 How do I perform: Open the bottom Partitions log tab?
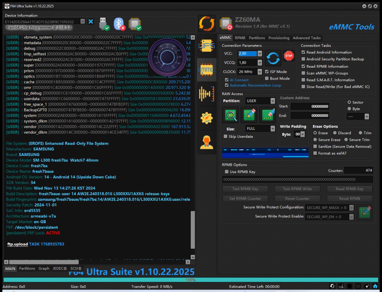point(27,268)
